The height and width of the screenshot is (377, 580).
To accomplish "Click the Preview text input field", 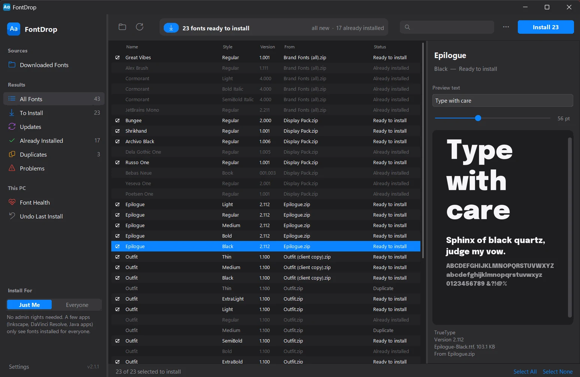I will (x=502, y=100).
